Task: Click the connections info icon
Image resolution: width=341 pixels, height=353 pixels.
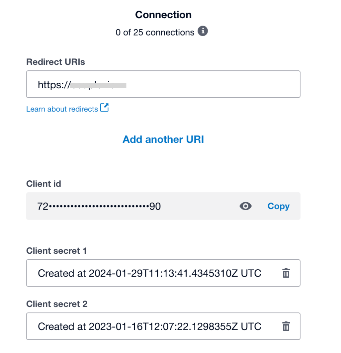Action: (203, 32)
